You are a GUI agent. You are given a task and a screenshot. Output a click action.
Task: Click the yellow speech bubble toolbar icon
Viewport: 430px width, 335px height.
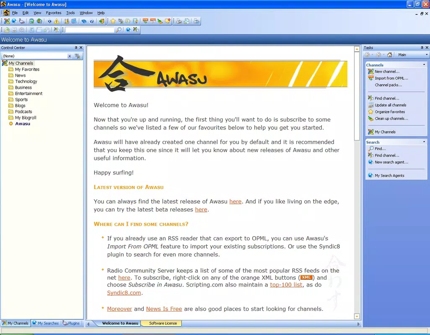[x=168, y=21]
